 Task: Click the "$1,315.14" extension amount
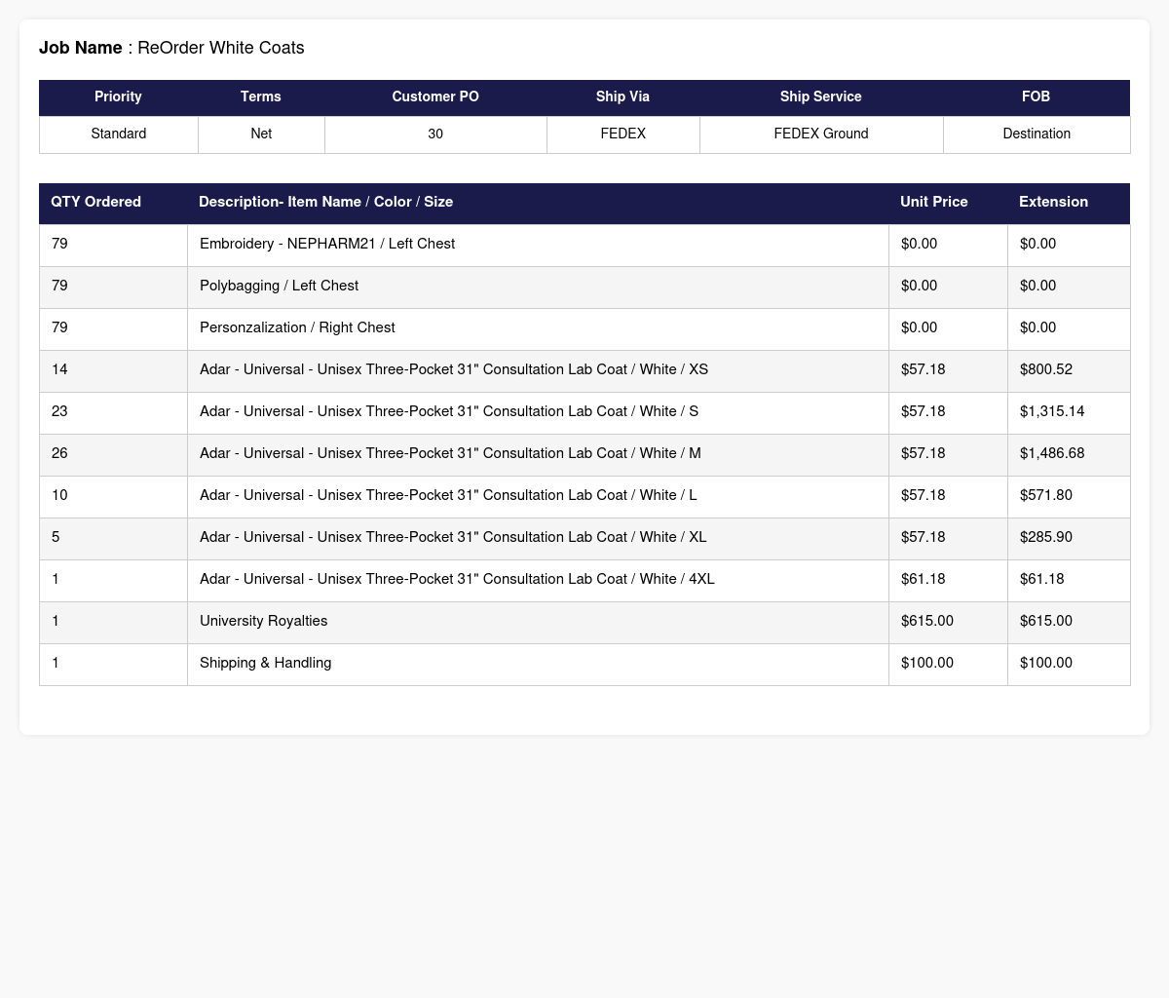coord(1052,411)
